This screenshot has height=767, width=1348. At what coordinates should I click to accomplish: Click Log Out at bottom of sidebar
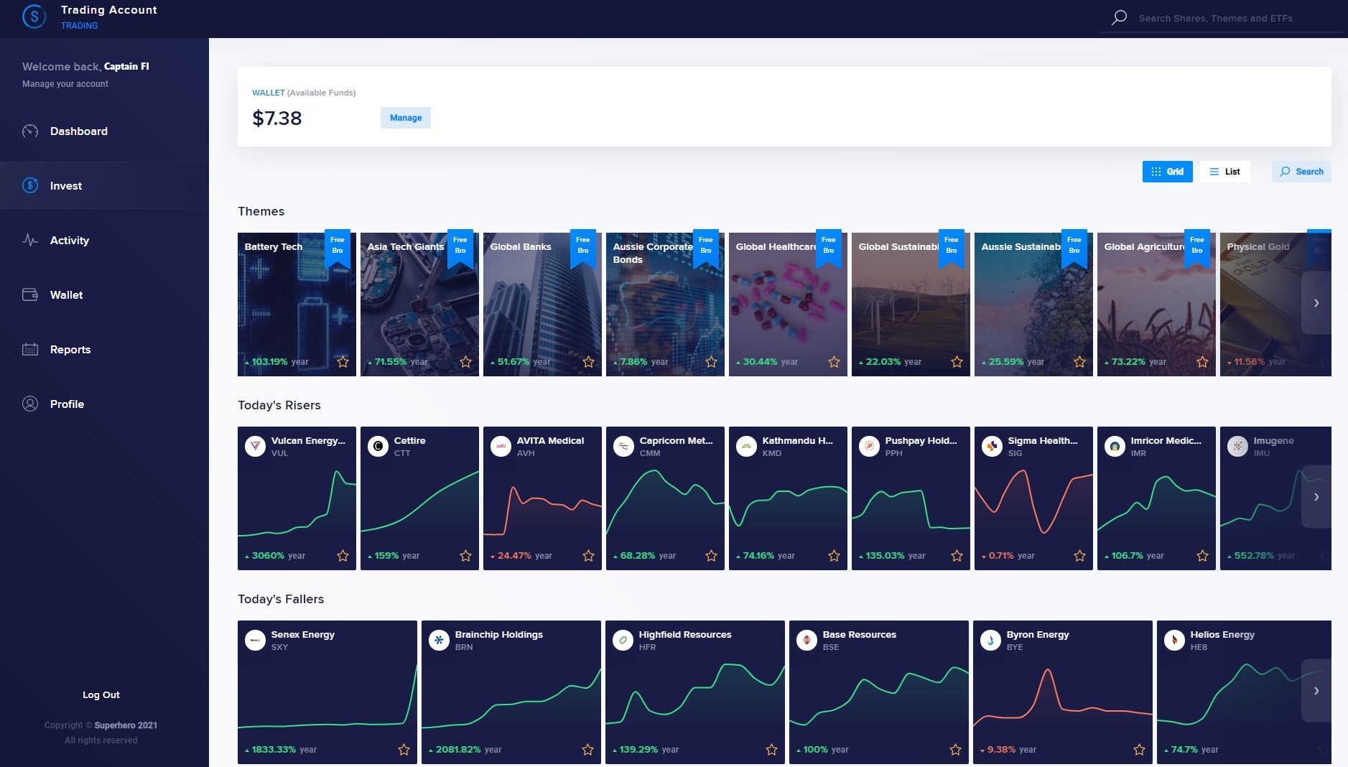point(101,694)
